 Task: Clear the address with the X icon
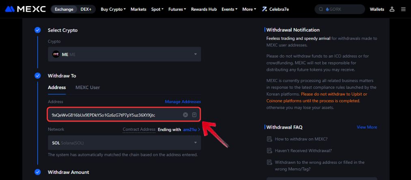point(185,115)
